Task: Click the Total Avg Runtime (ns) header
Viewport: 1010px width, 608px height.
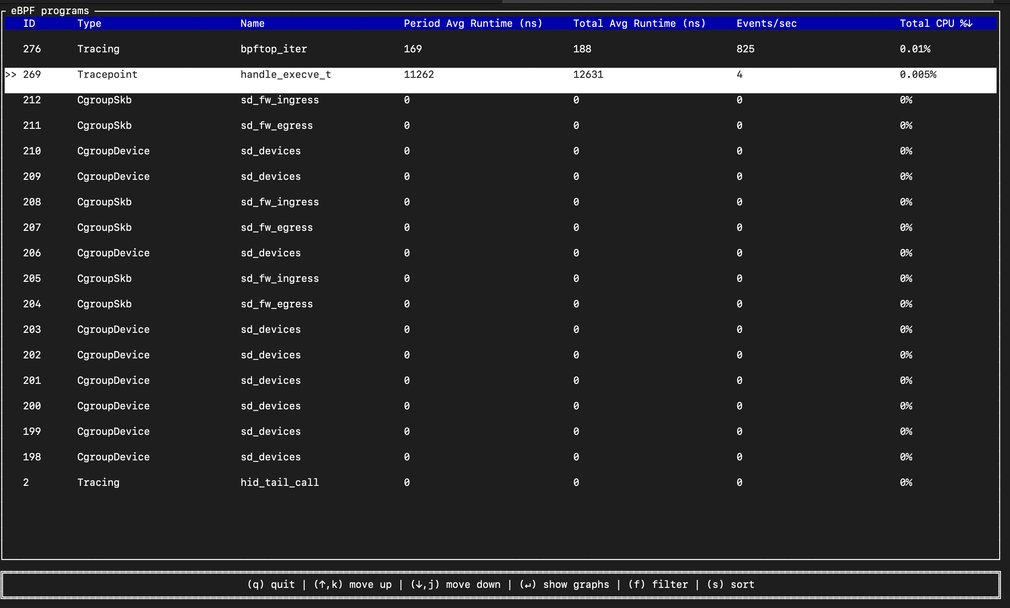Action: pos(639,24)
